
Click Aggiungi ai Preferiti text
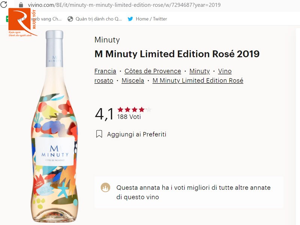click(136, 134)
